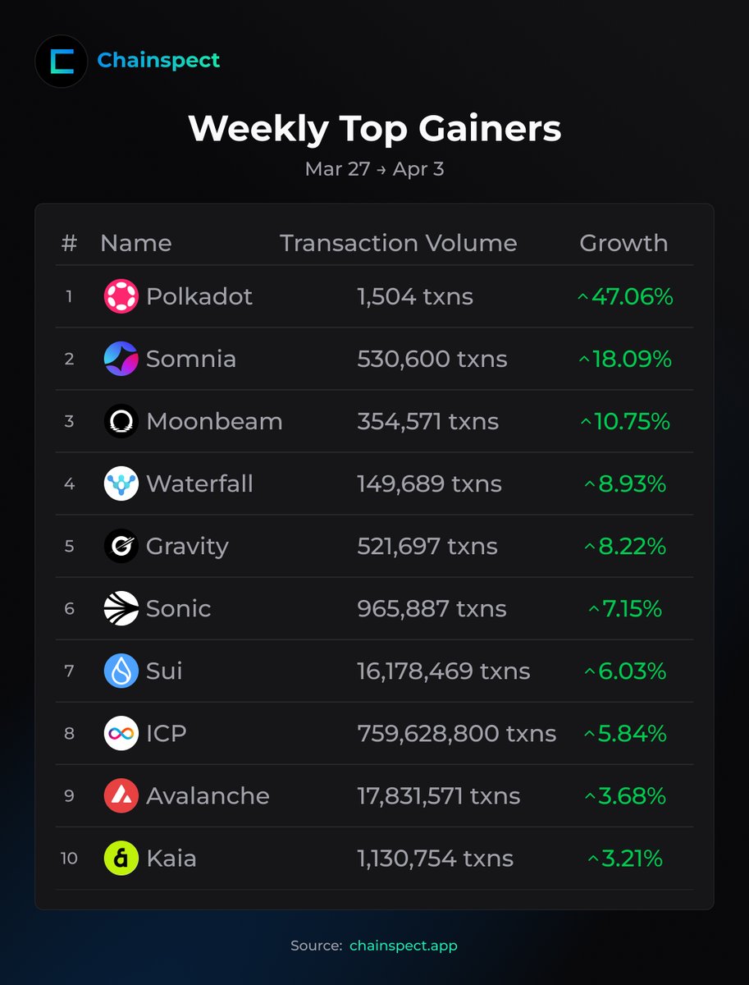
Task: Click the Polkadot chain icon
Action: tap(121, 296)
